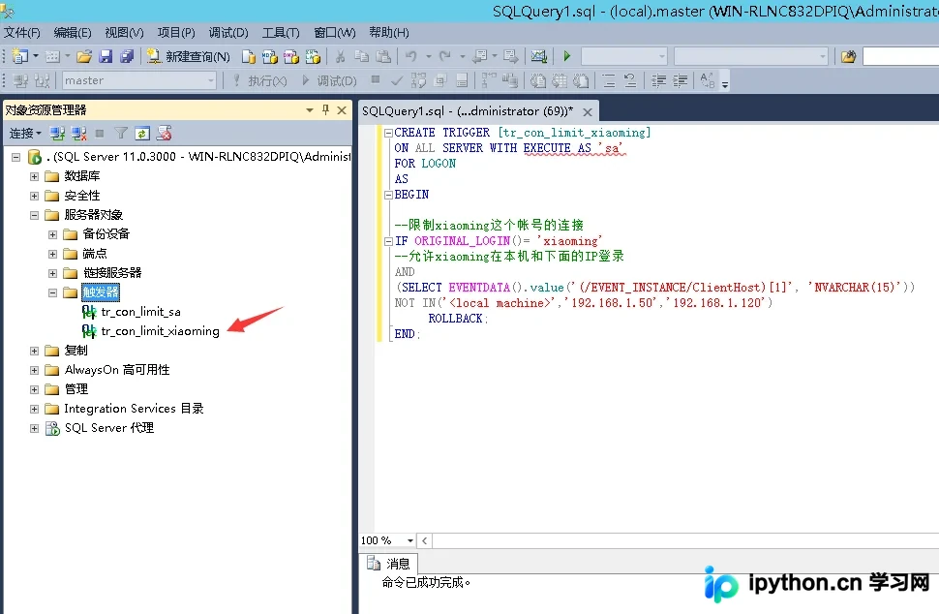Collapse the 触发器 folder node
The image size is (939, 614).
tap(52, 292)
